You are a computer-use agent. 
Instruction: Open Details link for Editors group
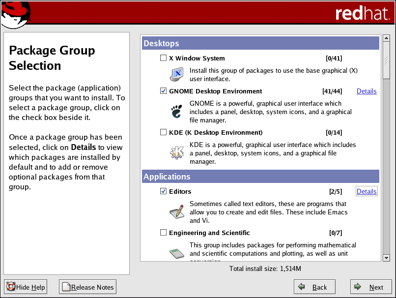point(367,191)
